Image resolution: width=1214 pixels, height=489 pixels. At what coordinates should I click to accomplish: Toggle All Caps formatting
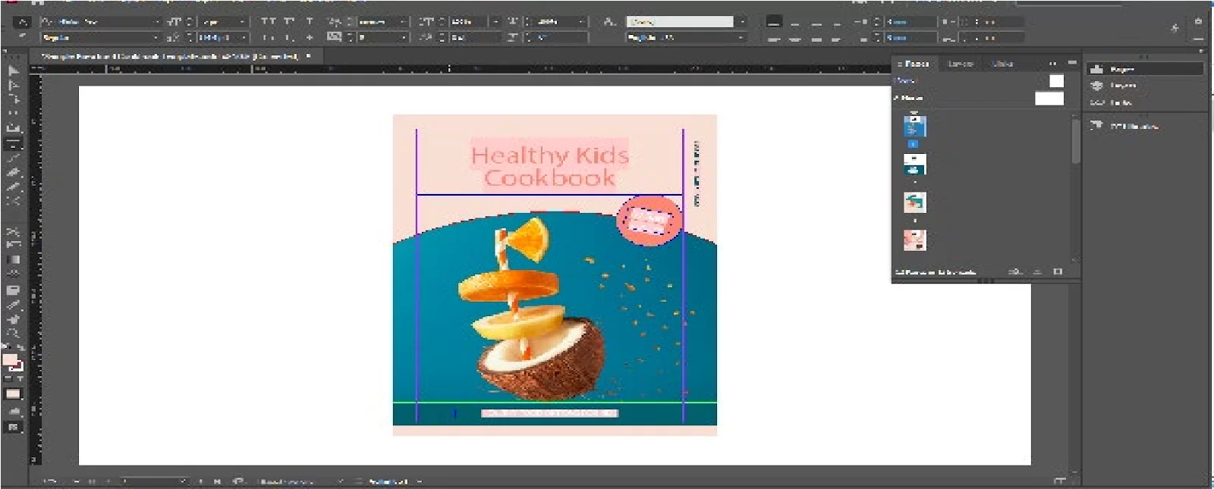(x=268, y=22)
